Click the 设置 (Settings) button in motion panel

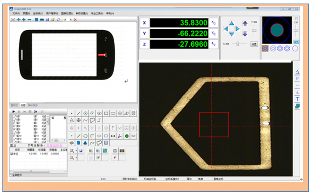[254, 44]
